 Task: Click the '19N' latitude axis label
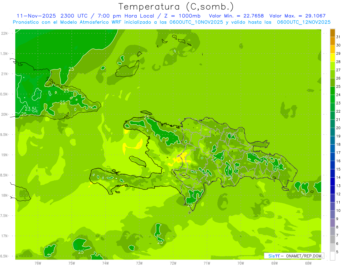pyautogui.click(x=5, y=155)
